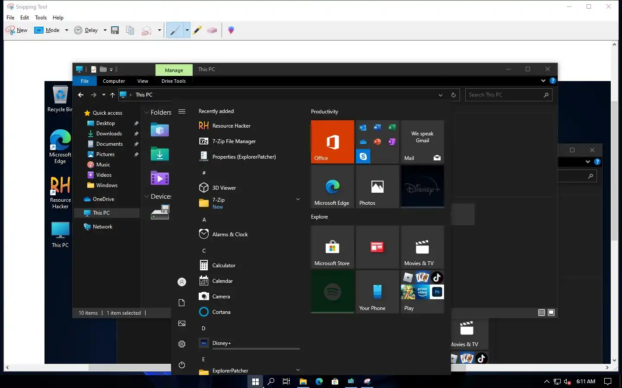Open the Your Phone tile
The width and height of the screenshot is (622, 388).
378,292
